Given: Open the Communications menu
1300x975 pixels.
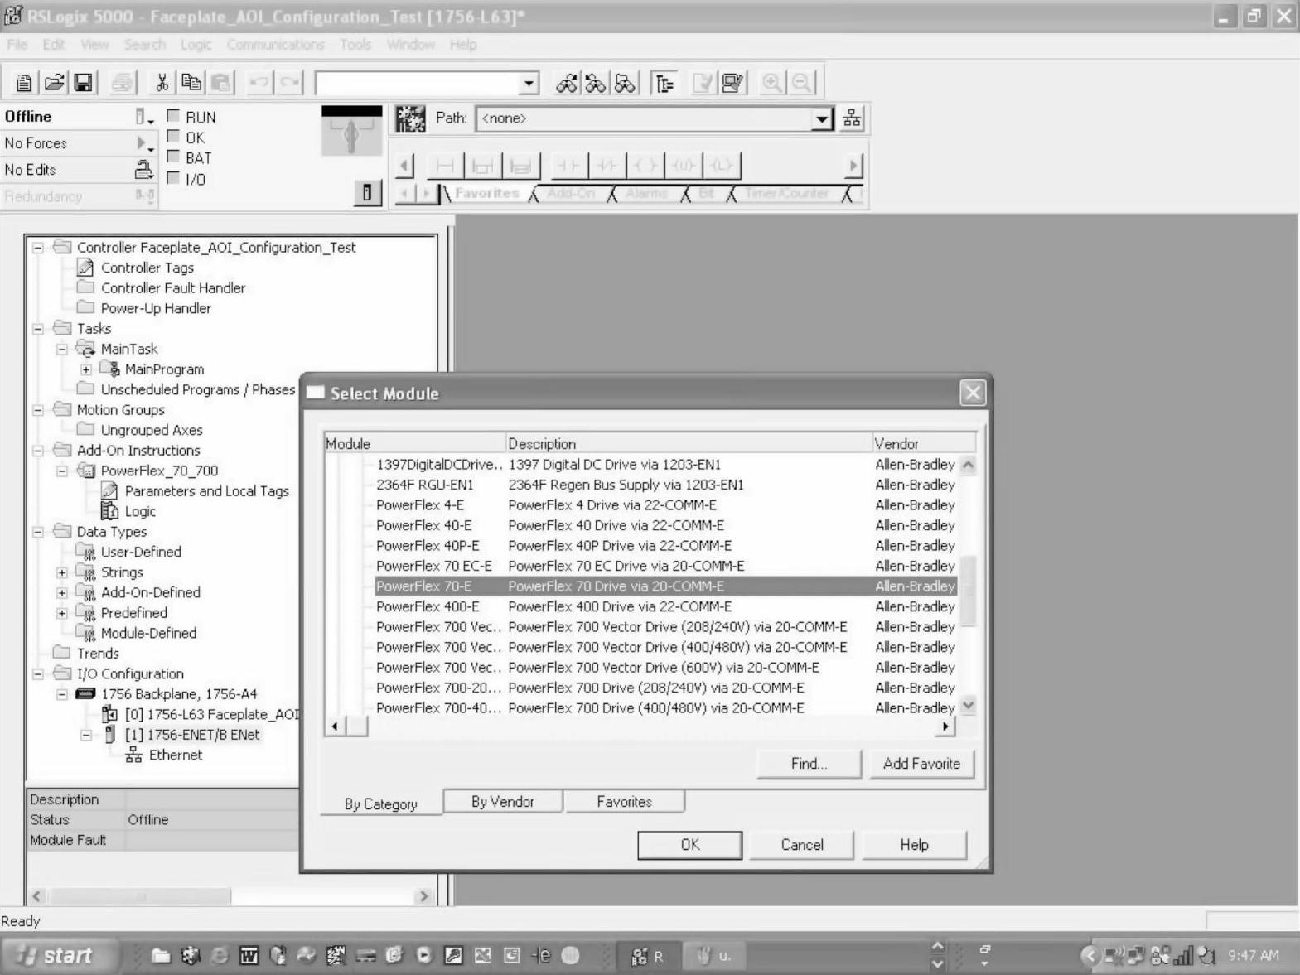Looking at the screenshot, I should 276,45.
